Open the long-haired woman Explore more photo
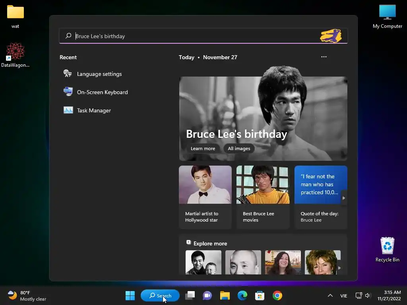This screenshot has width=407, height=305. [283, 262]
